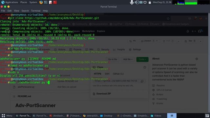Click the red launcher icon in top panel
The width and height of the screenshot is (210, 118).
click(55, 2)
